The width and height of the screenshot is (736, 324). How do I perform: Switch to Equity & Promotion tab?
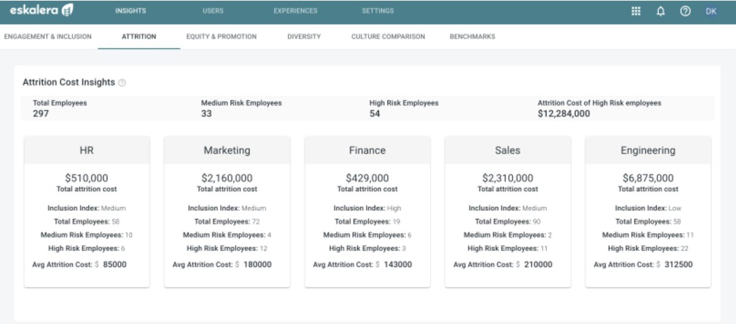pos(221,37)
